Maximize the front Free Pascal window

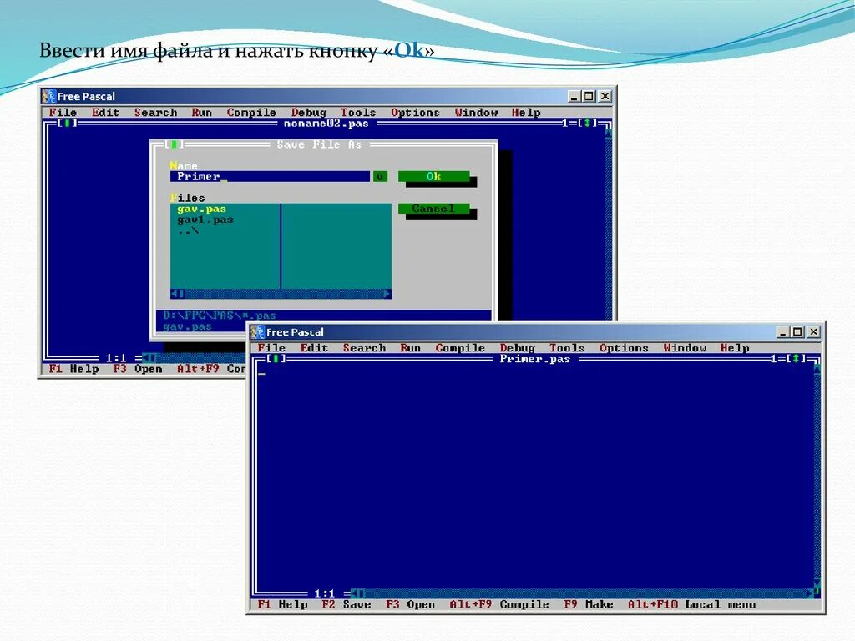(x=797, y=331)
